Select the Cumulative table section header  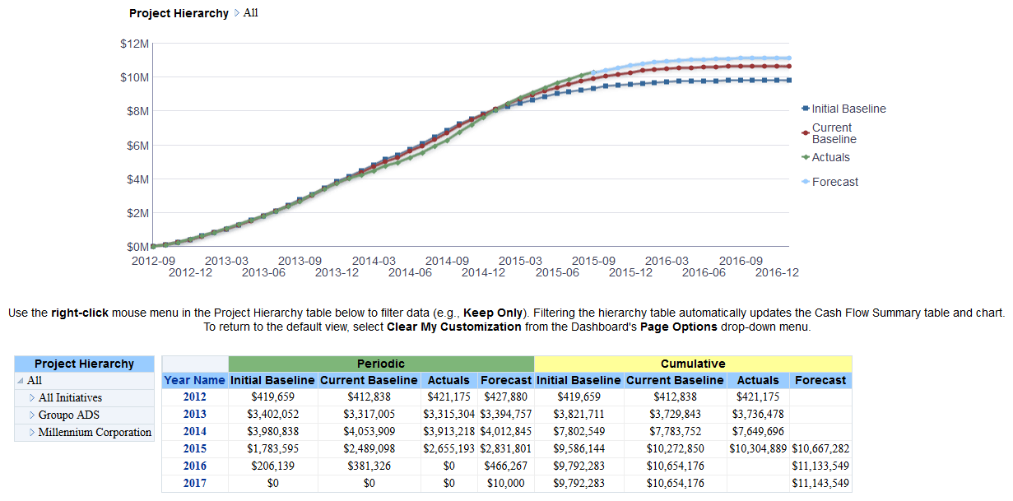click(693, 363)
